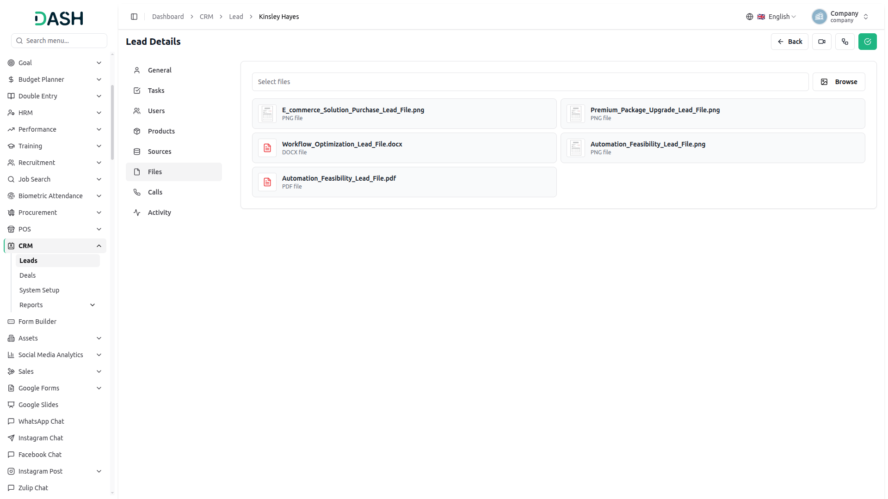The image size is (888, 499).
Task: Click the green checkmark convert icon
Action: click(x=868, y=42)
